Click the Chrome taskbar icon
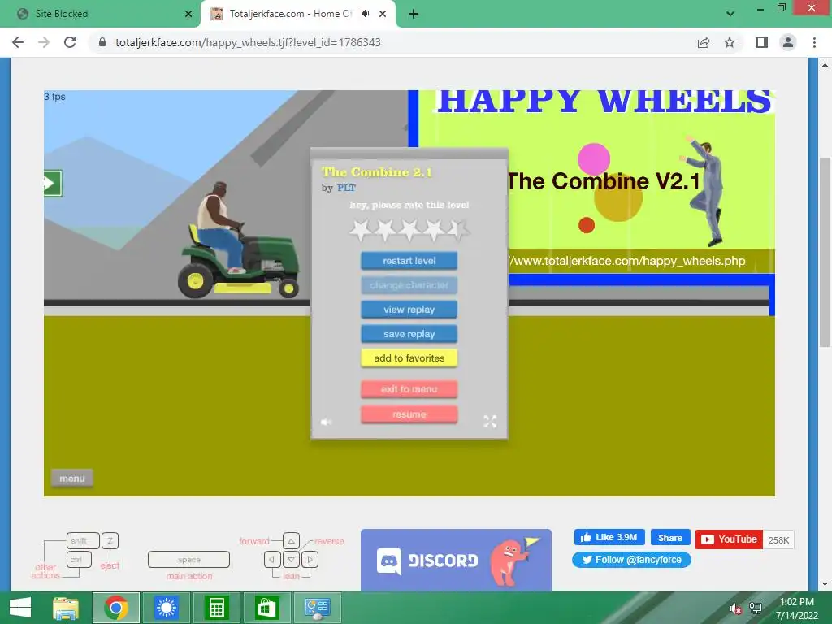This screenshot has height=624, width=832. 116,608
